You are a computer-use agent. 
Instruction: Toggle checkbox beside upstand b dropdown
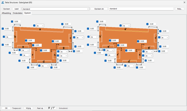tap(4, 37)
